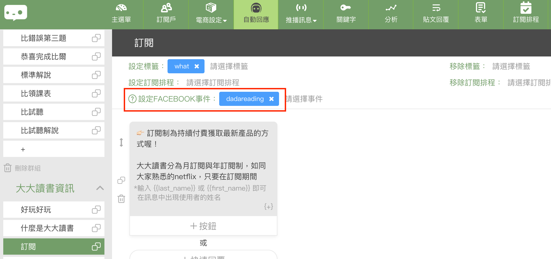Screen dimensions: 551x259
Task: Collapse the 大大讀書資訊 group
Action: pyautogui.click(x=100, y=188)
